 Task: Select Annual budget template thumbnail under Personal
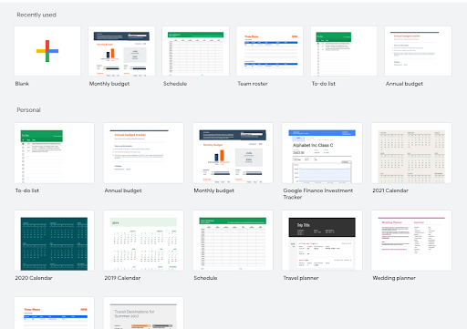tap(143, 153)
